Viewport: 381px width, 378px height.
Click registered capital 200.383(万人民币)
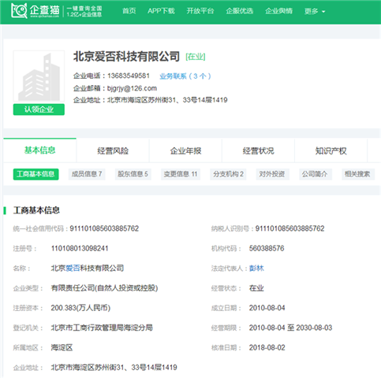(80, 308)
